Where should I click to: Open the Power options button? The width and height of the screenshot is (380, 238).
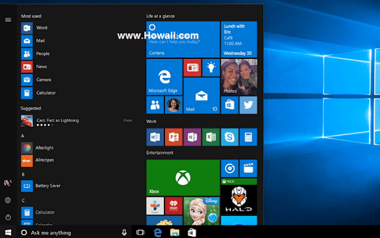(8, 217)
